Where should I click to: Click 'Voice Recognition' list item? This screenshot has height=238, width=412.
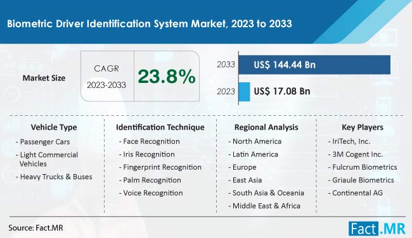(x=151, y=193)
